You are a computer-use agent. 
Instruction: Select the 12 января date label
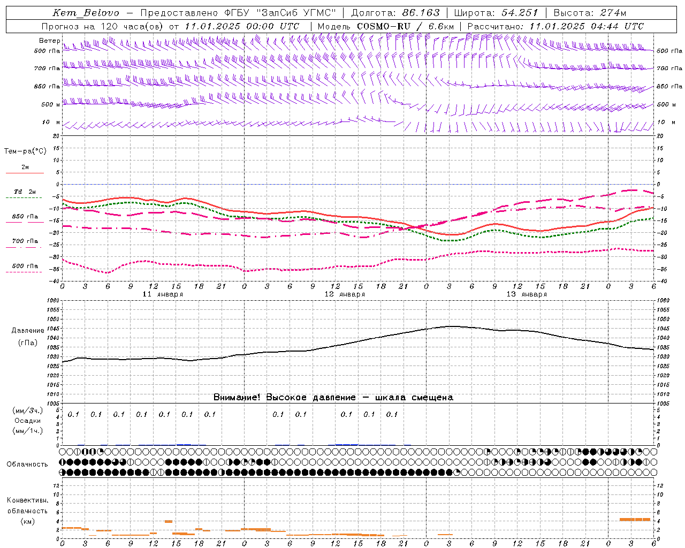[x=345, y=294]
